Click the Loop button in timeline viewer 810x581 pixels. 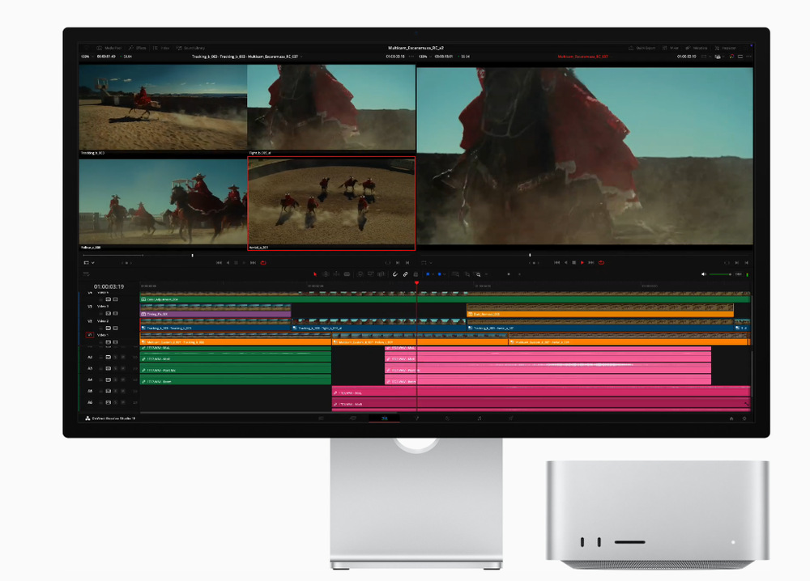pyautogui.click(x=600, y=262)
